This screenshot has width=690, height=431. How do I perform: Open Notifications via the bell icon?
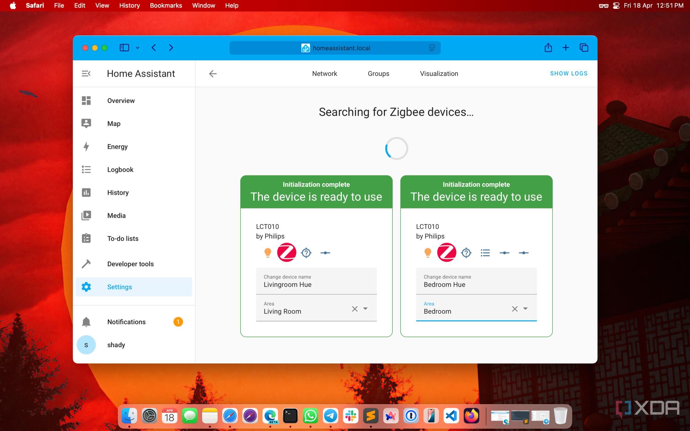[x=86, y=322]
